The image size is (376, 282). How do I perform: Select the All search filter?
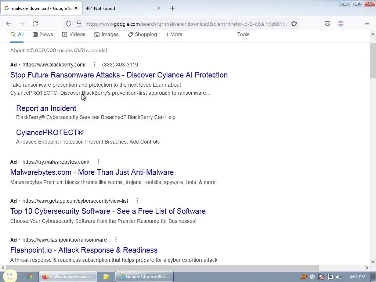pyautogui.click(x=17, y=35)
